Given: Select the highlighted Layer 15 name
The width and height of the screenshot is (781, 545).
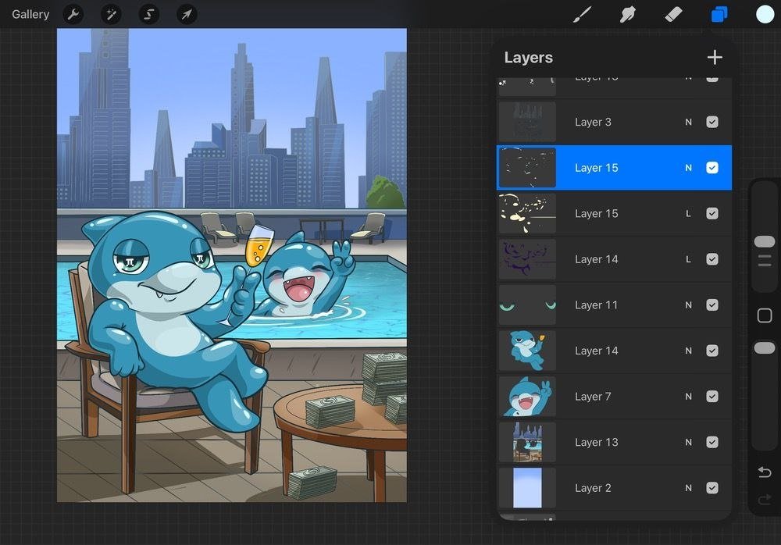Looking at the screenshot, I should pyautogui.click(x=596, y=168).
